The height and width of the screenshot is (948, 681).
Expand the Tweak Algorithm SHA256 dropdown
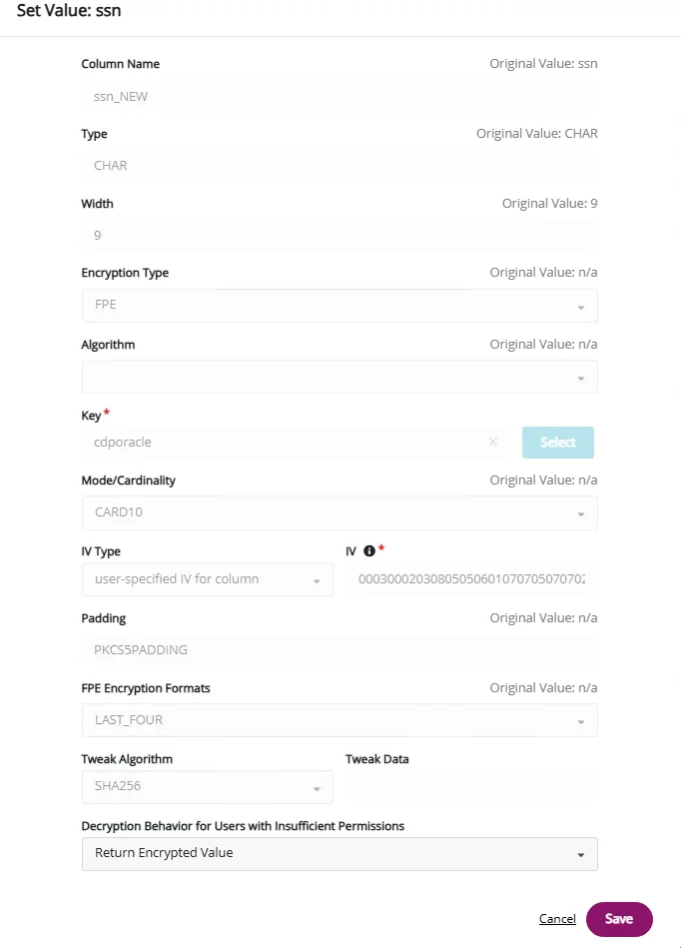click(x=207, y=786)
